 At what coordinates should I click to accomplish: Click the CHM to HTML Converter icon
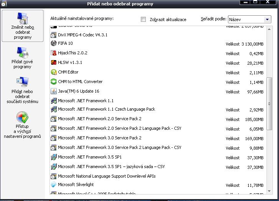click(54, 82)
